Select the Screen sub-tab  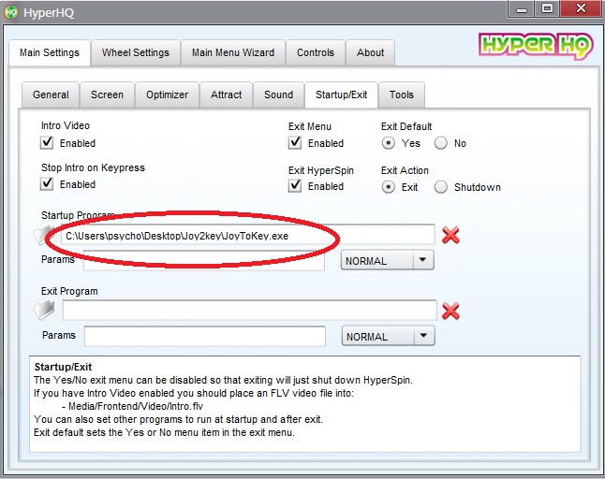click(107, 94)
